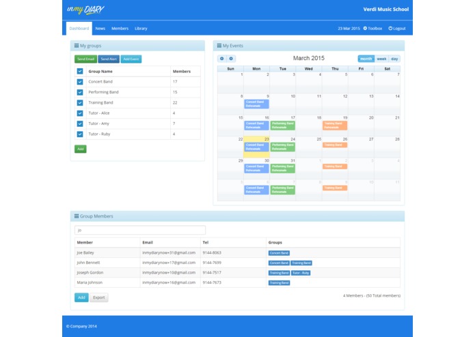
Task: Open Performing Band Rehearsals event on March 24
Action: pos(283,147)
